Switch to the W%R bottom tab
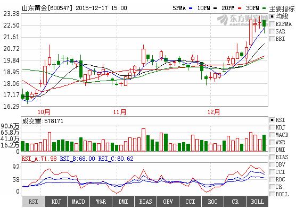Screen dimensions: 296x209 click(101, 202)
